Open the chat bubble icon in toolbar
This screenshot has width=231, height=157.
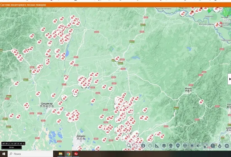pyautogui.click(x=227, y=146)
